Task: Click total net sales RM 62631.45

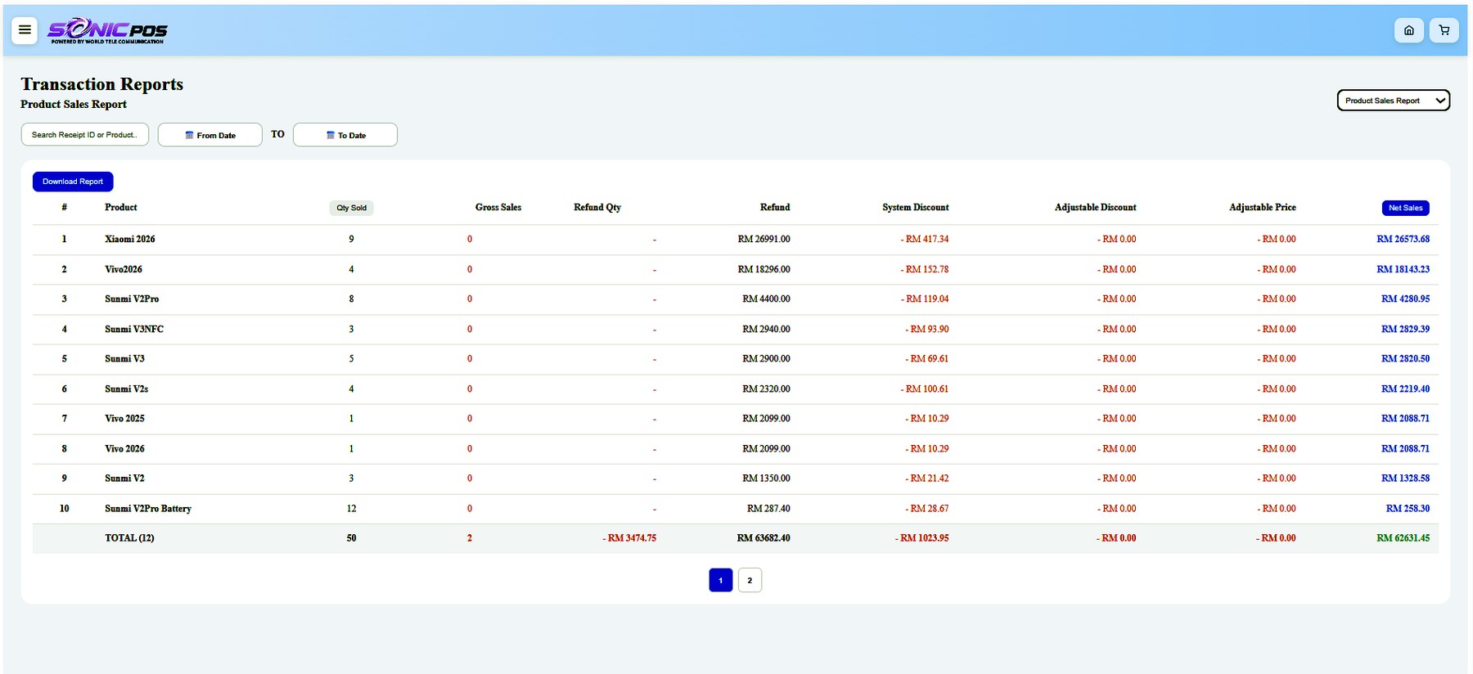Action: (x=1403, y=538)
